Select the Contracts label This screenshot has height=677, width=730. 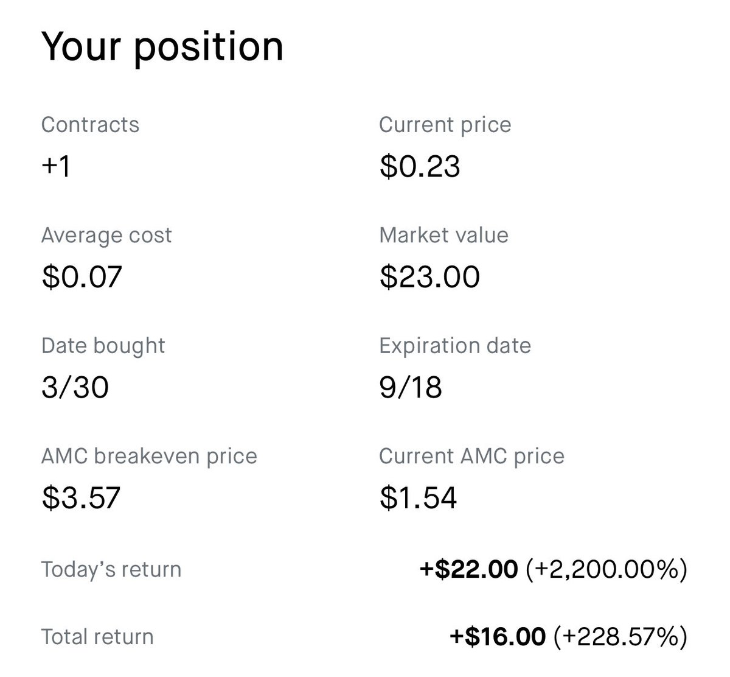click(90, 125)
